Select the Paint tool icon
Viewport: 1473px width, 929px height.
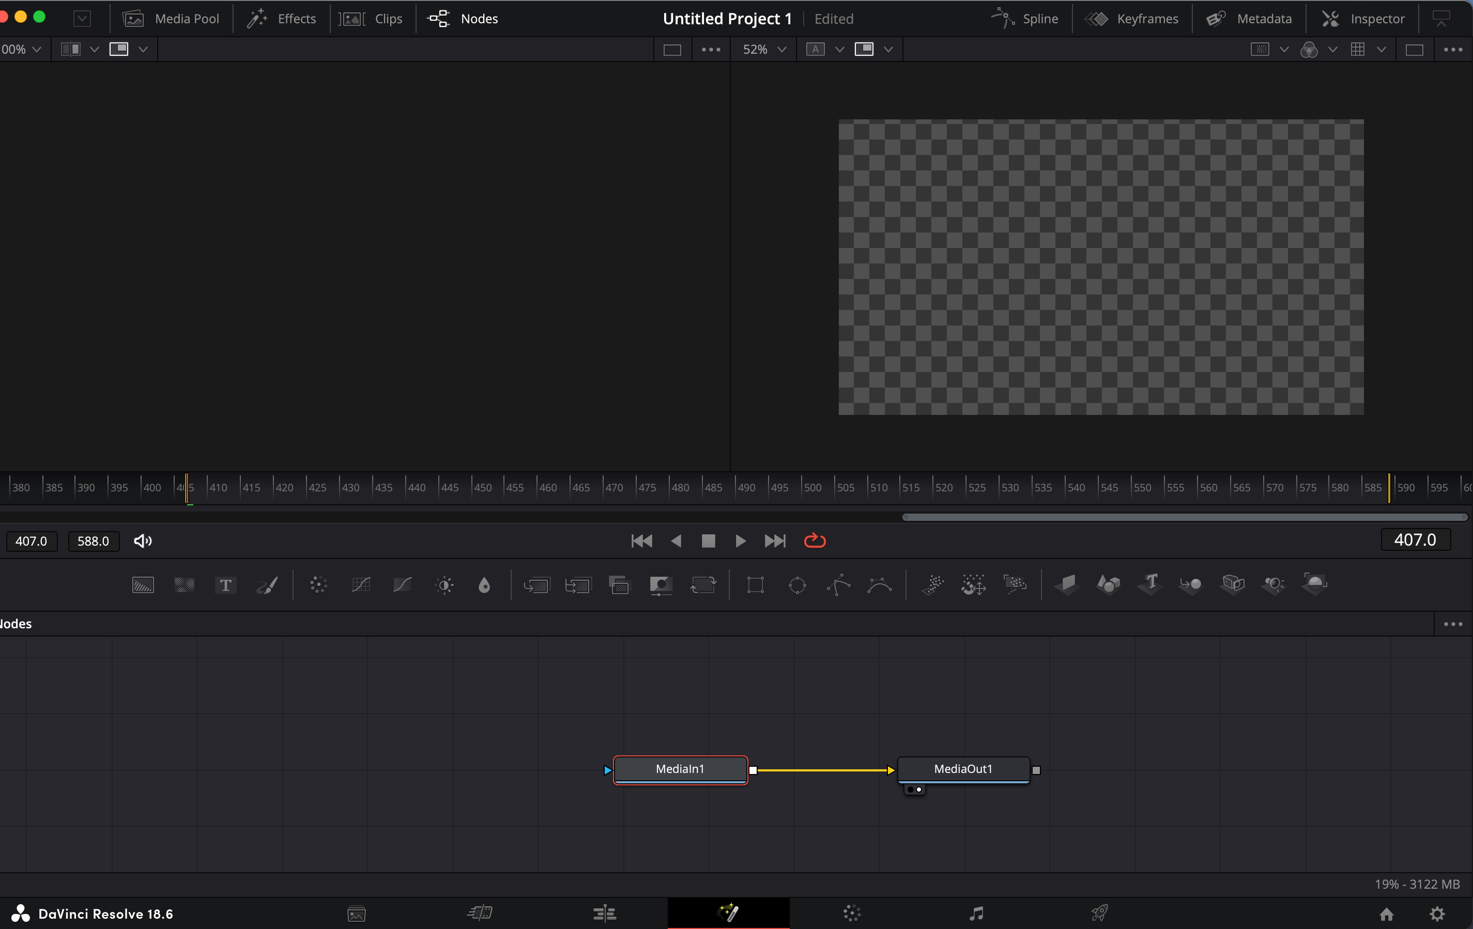pos(267,585)
